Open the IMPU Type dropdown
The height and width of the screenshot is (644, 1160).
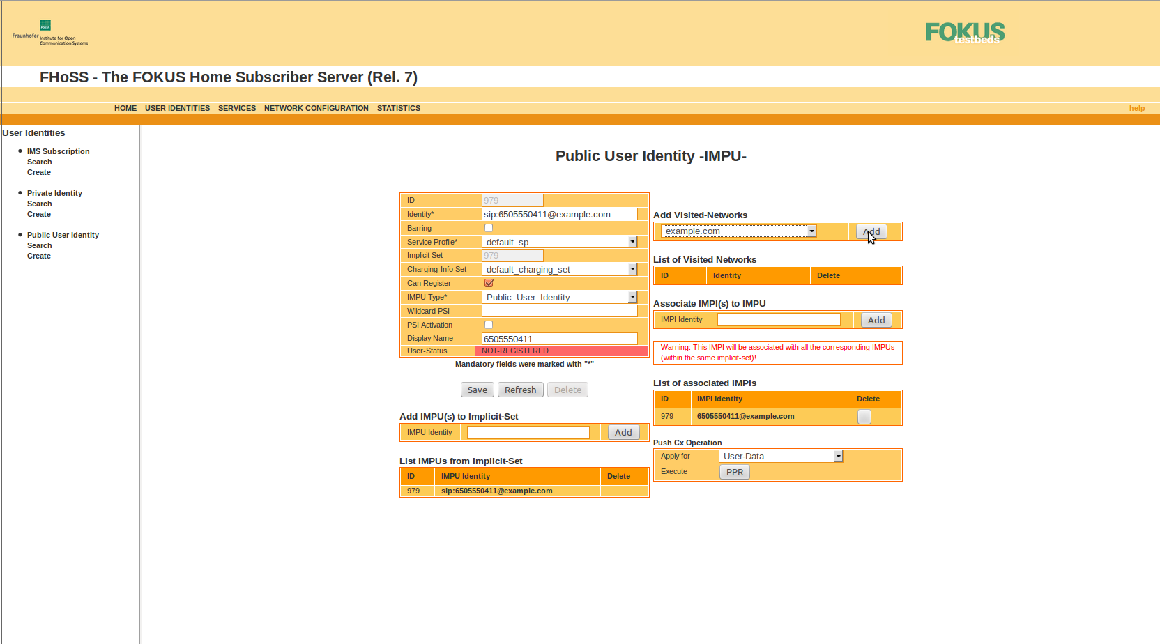pyautogui.click(x=559, y=298)
